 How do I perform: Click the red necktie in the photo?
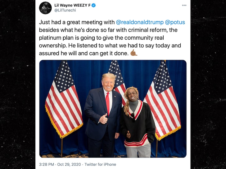(107, 103)
